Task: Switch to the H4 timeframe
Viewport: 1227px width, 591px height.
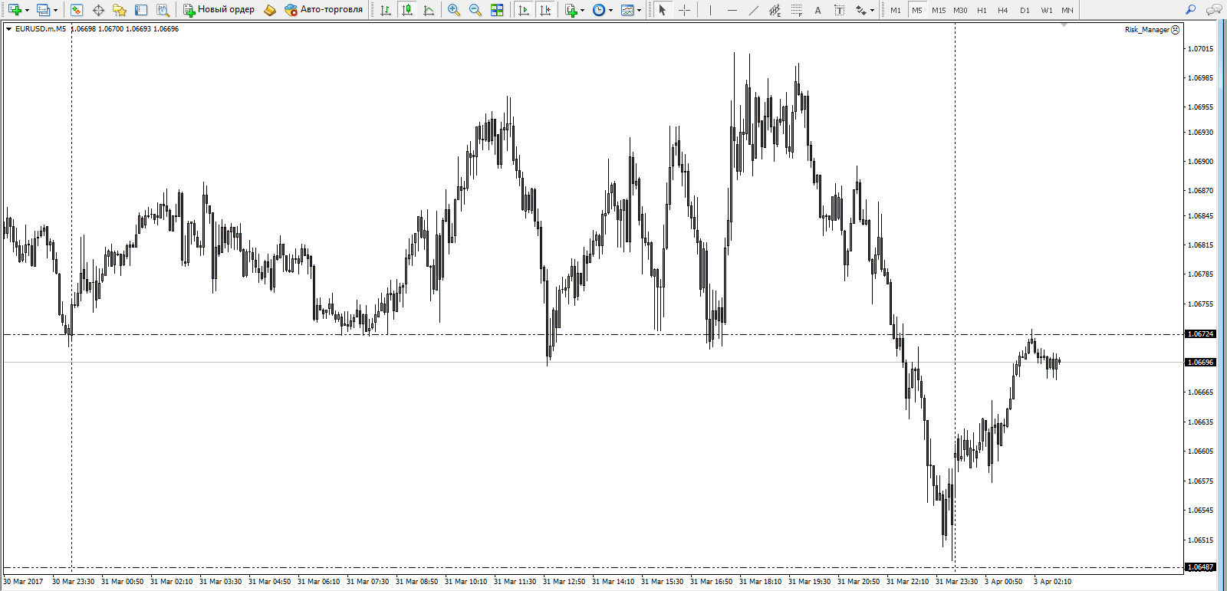Action: point(1003,10)
